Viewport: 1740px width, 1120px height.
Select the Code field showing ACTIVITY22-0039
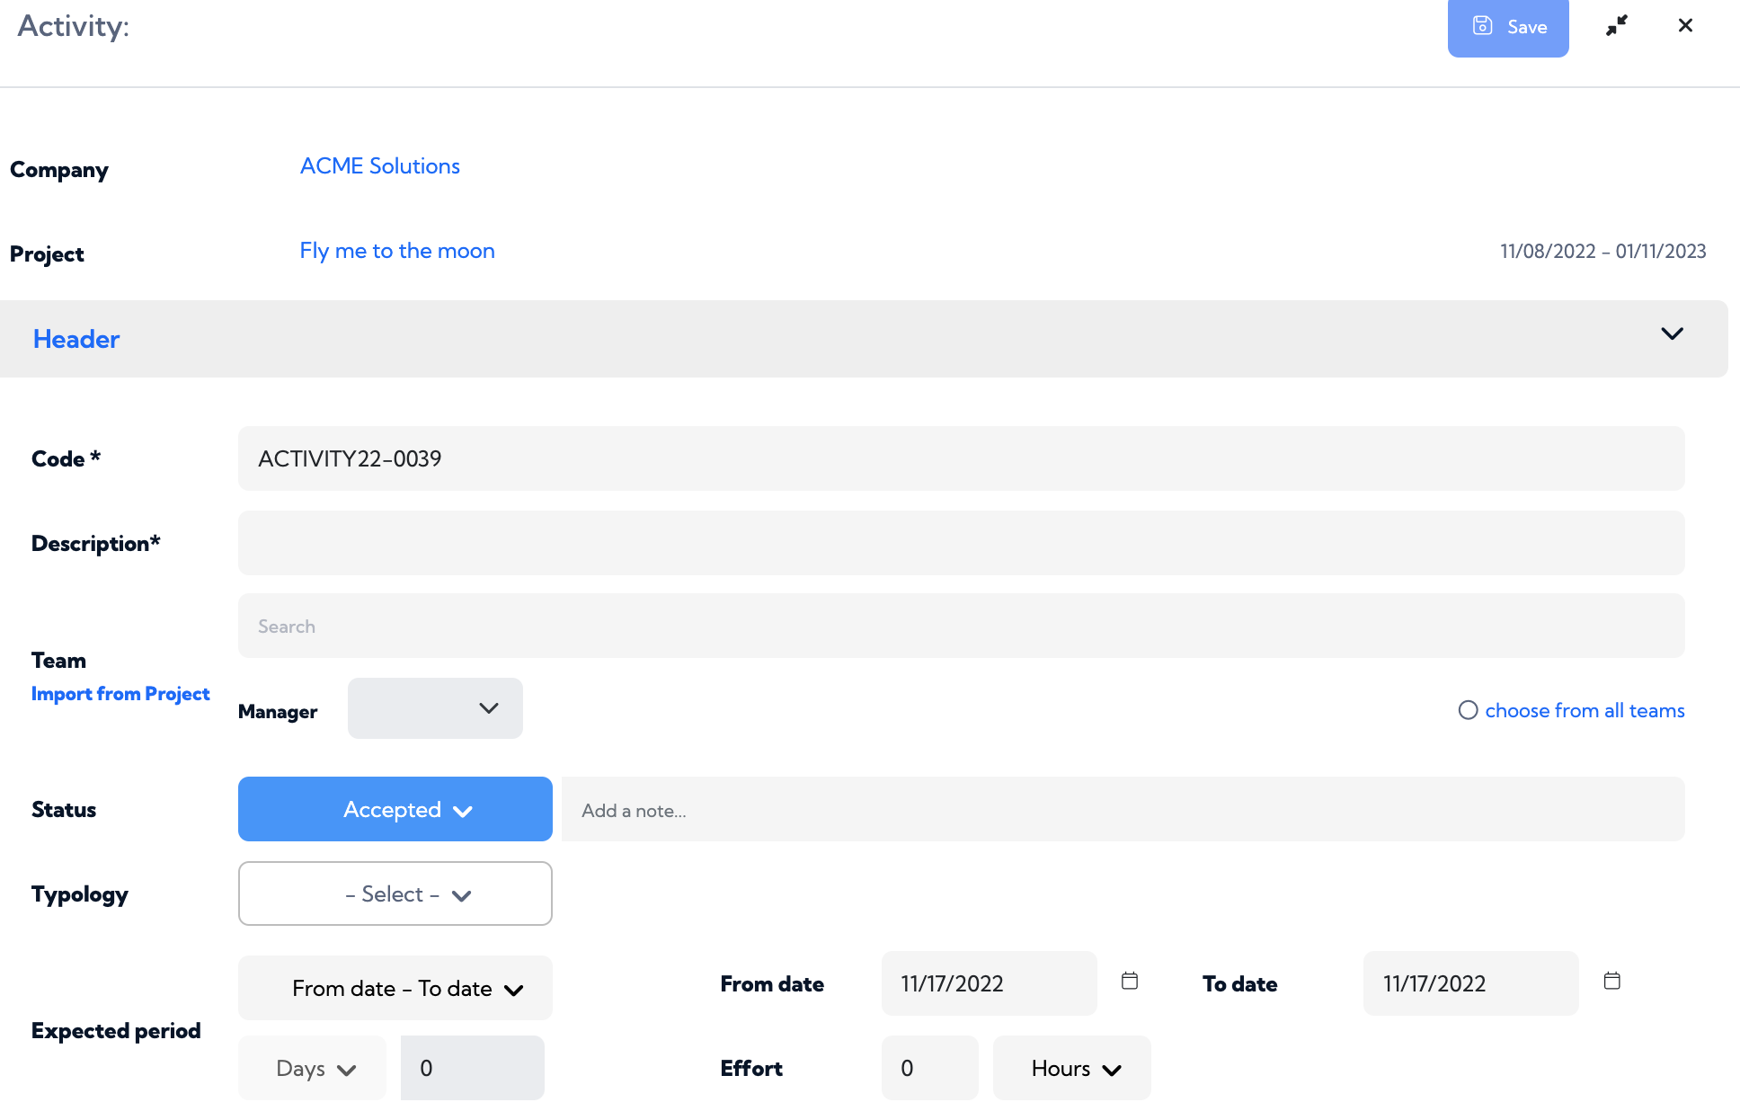(x=961, y=458)
